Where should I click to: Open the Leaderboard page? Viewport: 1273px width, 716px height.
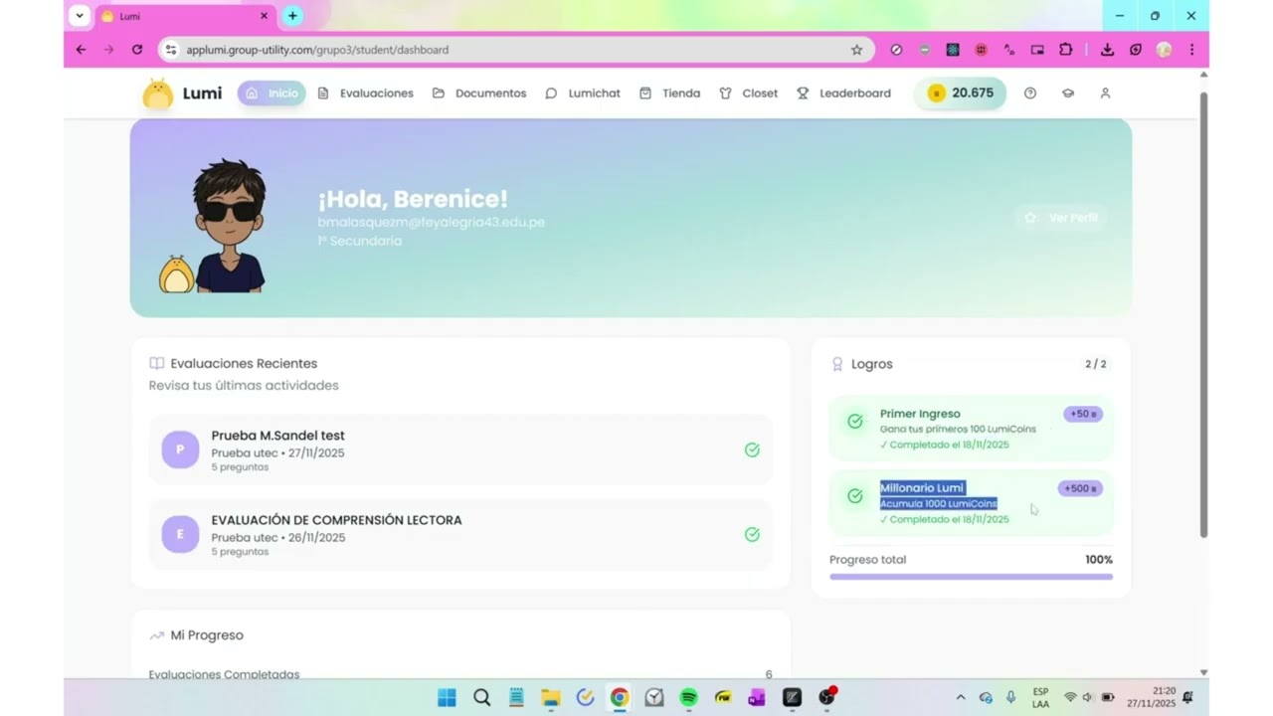coord(843,93)
